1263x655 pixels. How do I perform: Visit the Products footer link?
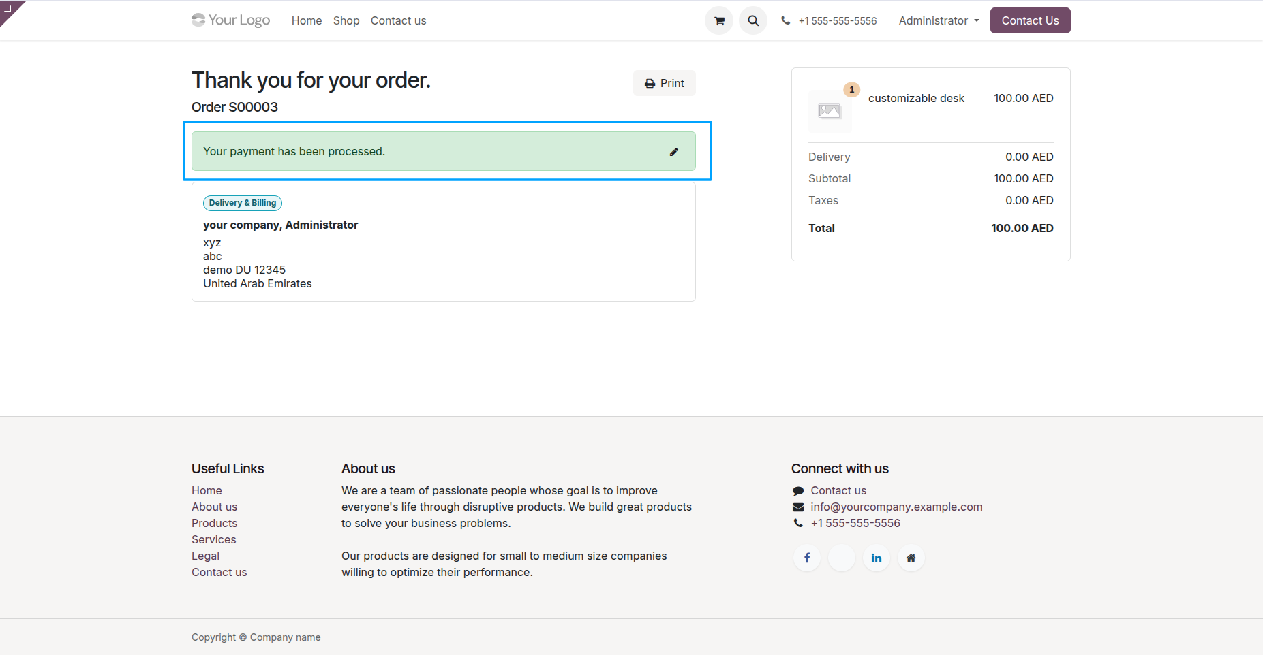pyautogui.click(x=214, y=523)
